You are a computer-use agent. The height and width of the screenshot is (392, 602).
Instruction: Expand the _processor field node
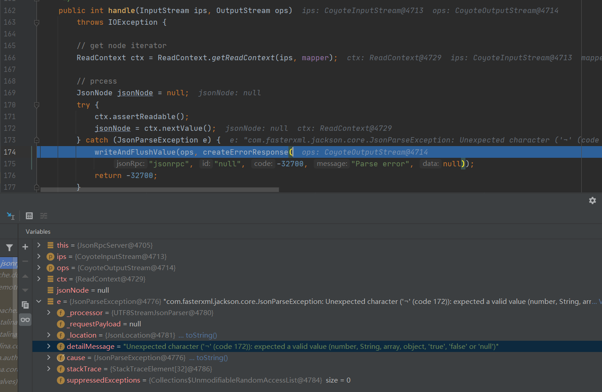pos(49,313)
